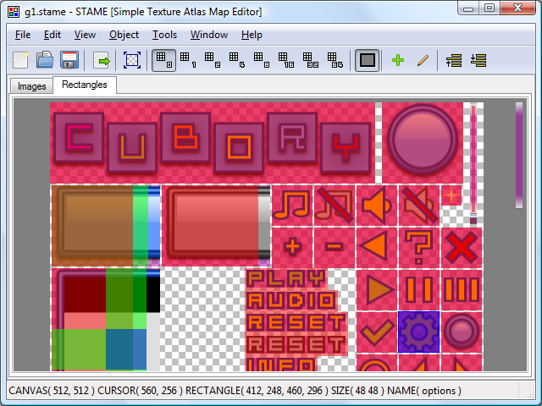This screenshot has height=406, width=542.
Task: Select the blue-highlighted gear options sprite
Action: tap(418, 332)
